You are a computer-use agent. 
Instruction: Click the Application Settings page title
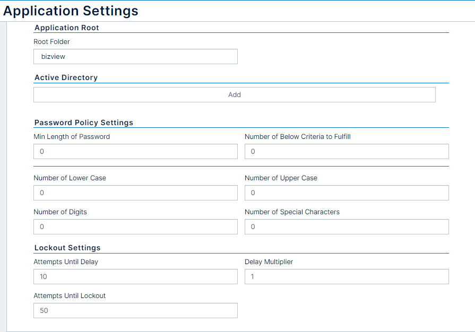(x=71, y=11)
